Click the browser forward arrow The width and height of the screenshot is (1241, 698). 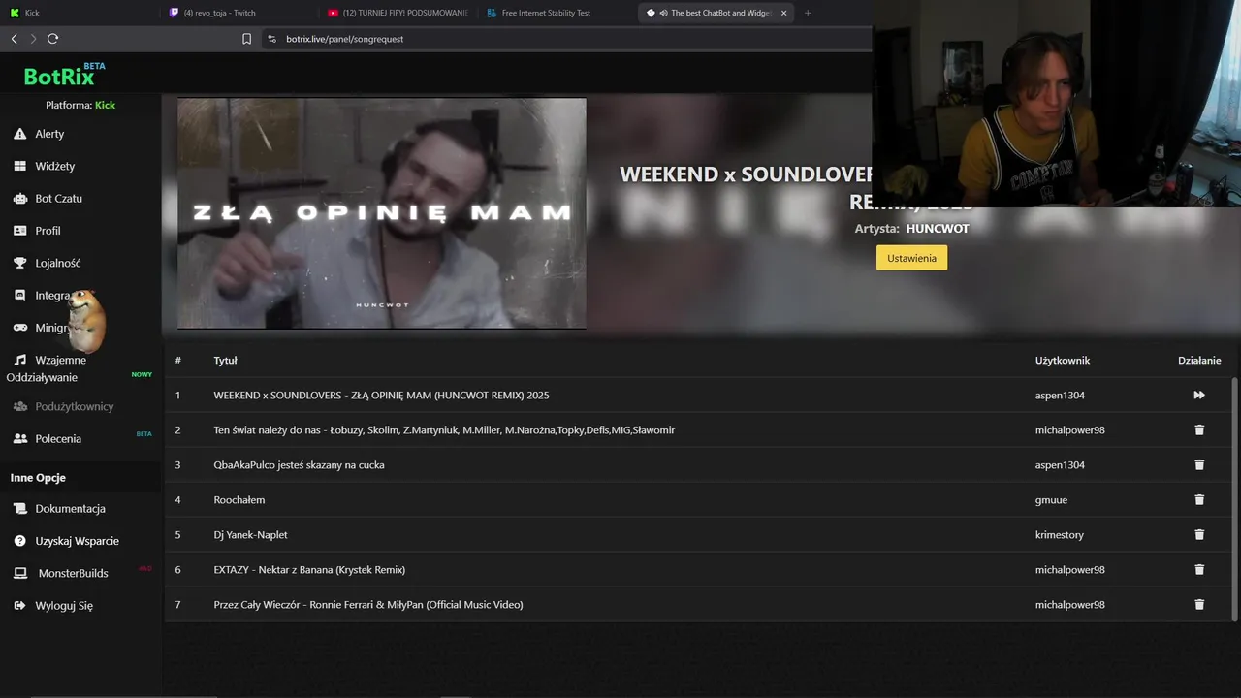click(x=33, y=39)
